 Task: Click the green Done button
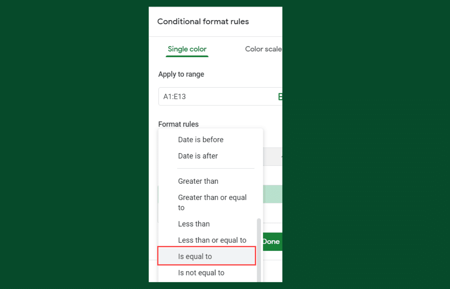[271, 241]
